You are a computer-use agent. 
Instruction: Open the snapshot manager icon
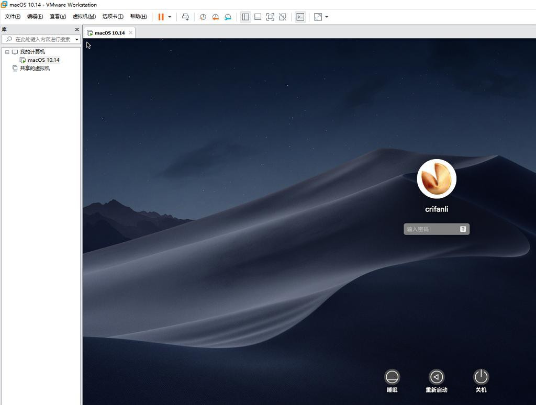coord(228,17)
